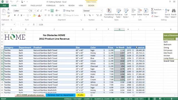178x100 pixels.
Task: Open the FILE tab
Action: (x=4, y=6)
